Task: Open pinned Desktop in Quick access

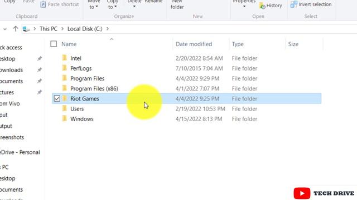Action: [7, 59]
